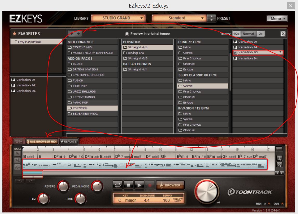Image resolution: width=298 pixels, height=214 pixels.
Task: Open Pre Chorus under Invasion 112 BPM
Action: pyautogui.click(x=203, y=125)
